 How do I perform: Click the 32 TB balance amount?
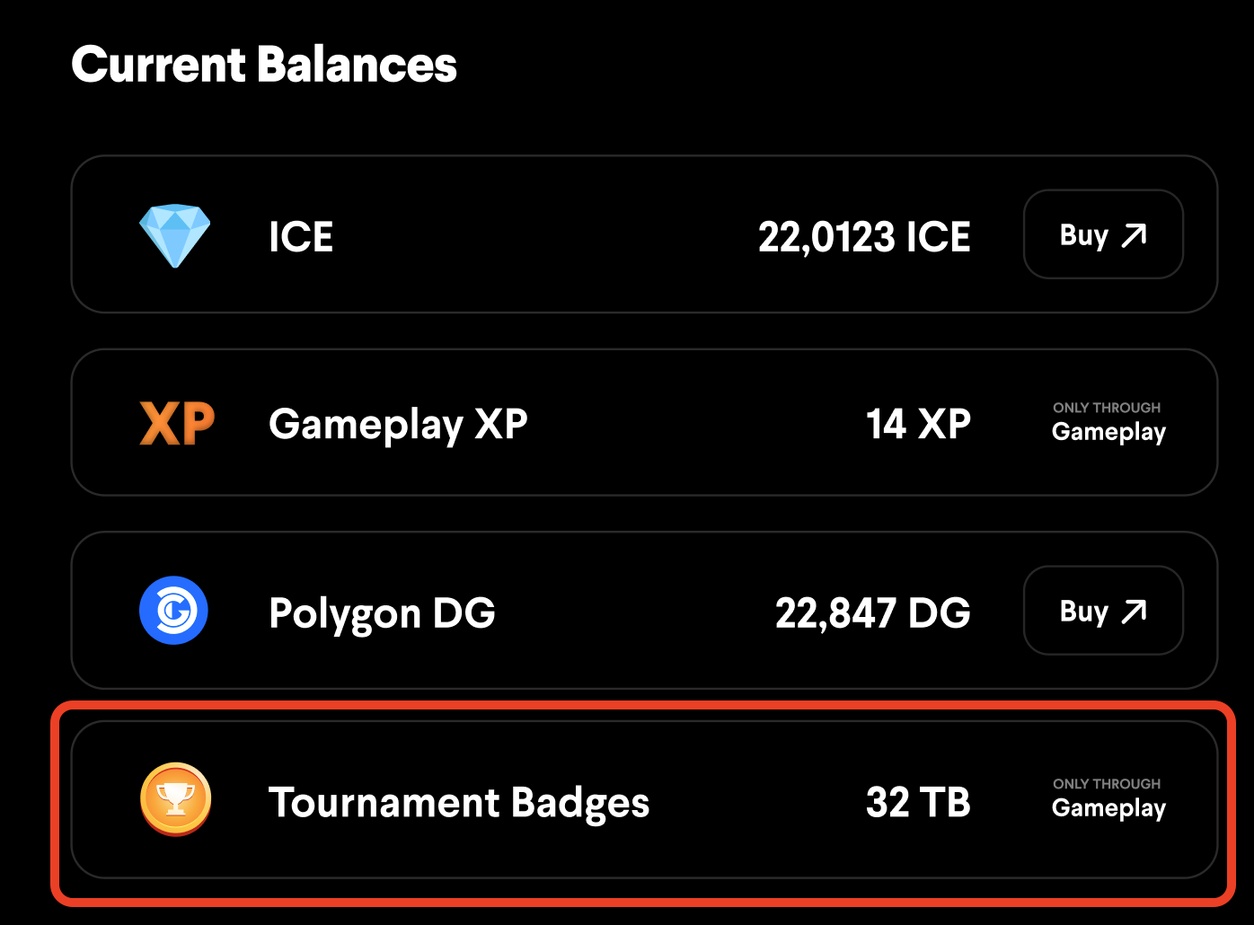[x=918, y=802]
